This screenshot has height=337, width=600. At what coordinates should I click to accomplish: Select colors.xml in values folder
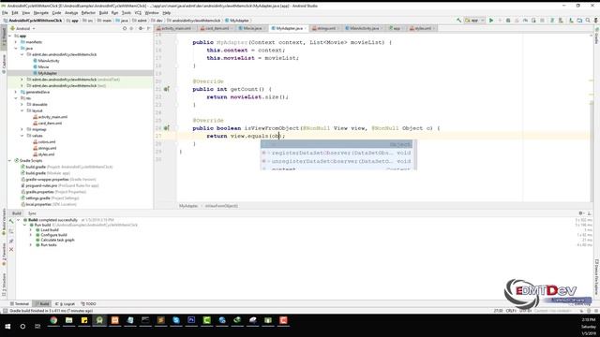pos(47,141)
